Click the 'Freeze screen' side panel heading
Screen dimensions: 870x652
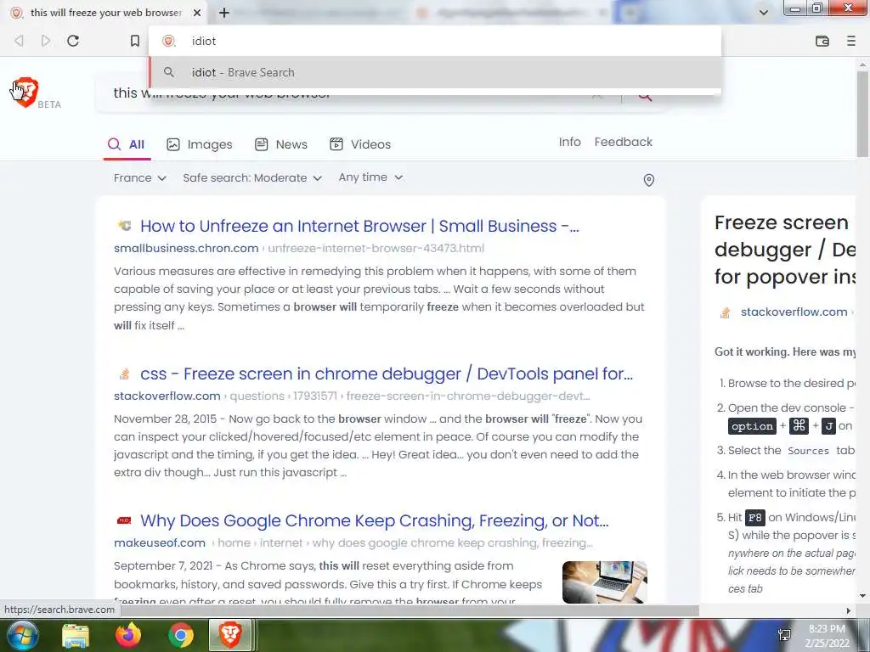784,250
